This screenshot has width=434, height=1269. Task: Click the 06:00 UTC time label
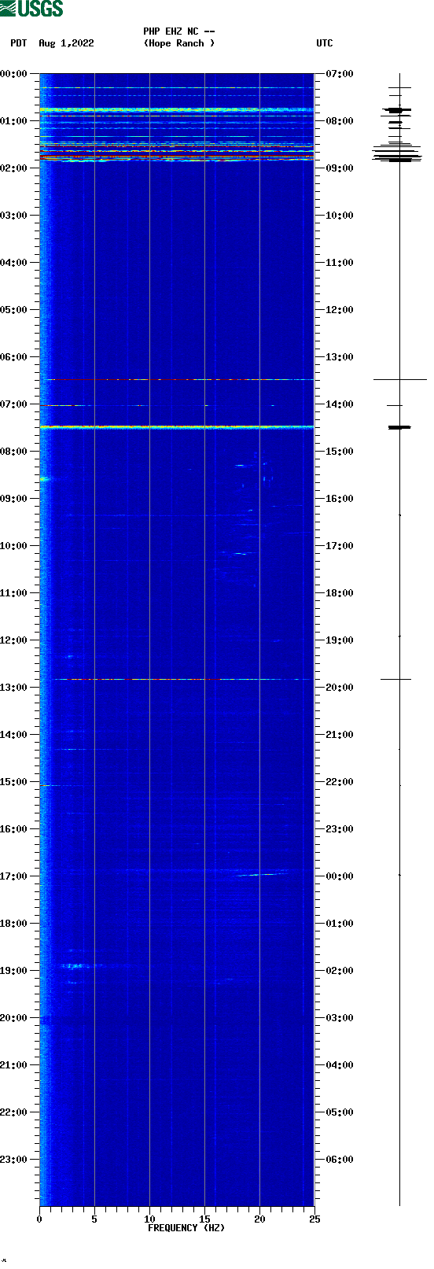[340, 1160]
